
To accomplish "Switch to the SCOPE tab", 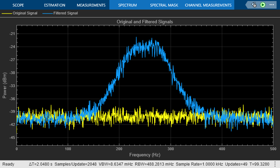I will [19, 5].
